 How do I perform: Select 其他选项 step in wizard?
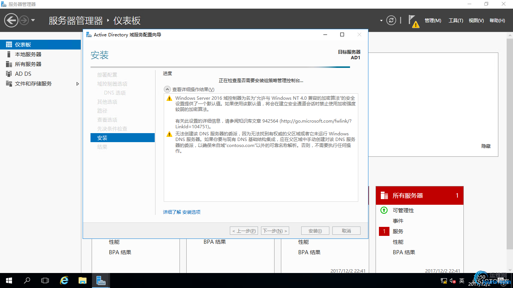click(107, 102)
